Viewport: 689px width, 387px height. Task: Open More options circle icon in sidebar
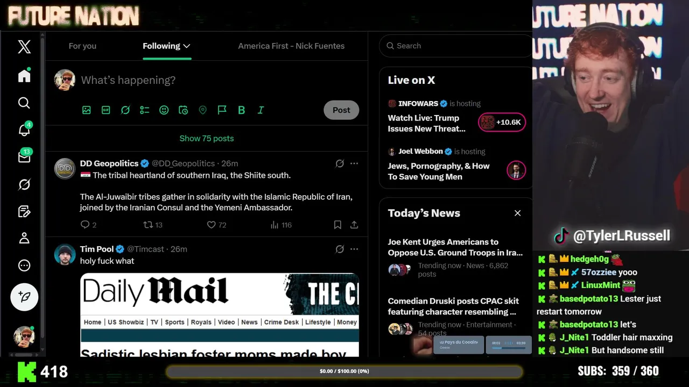tap(24, 266)
